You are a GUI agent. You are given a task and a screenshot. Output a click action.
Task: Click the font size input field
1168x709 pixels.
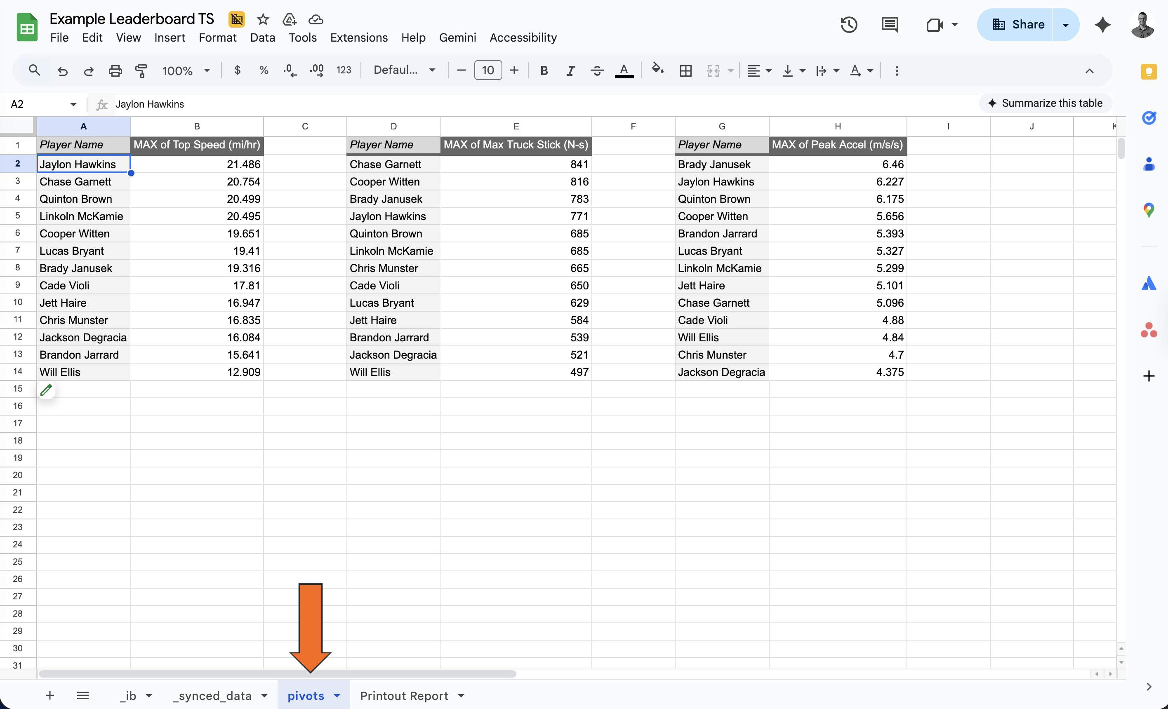pyautogui.click(x=488, y=70)
